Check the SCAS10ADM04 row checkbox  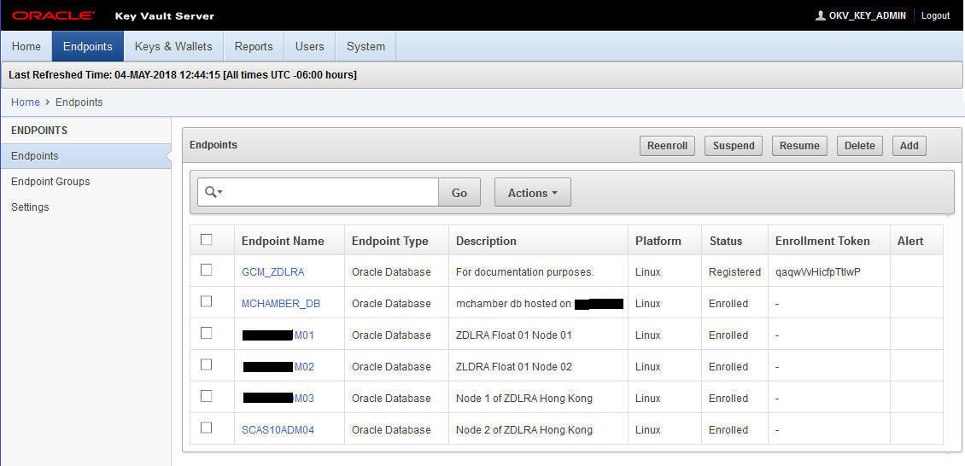point(207,428)
